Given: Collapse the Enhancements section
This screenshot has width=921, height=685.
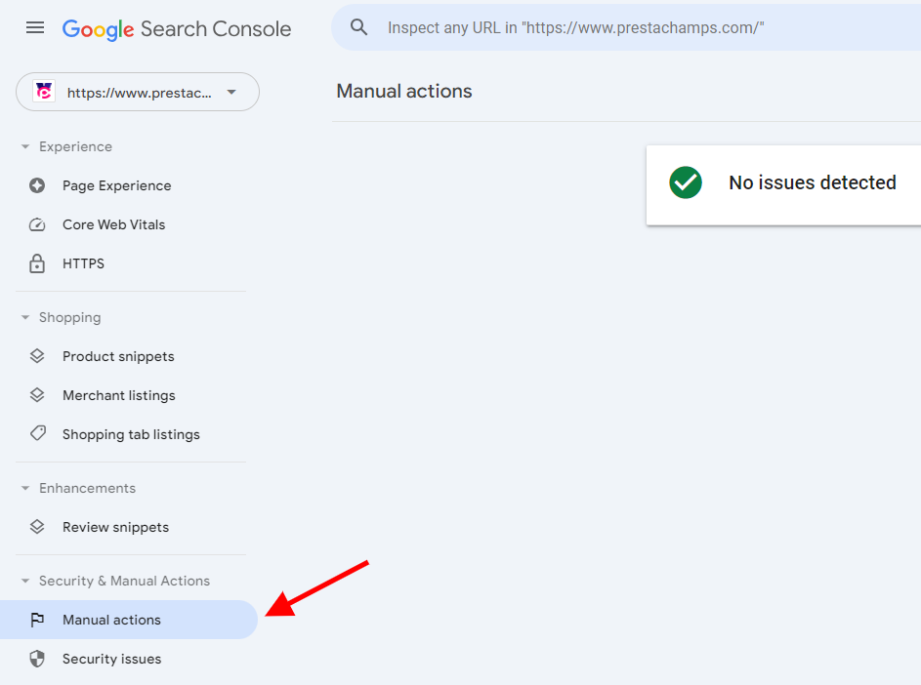Looking at the screenshot, I should (25, 488).
